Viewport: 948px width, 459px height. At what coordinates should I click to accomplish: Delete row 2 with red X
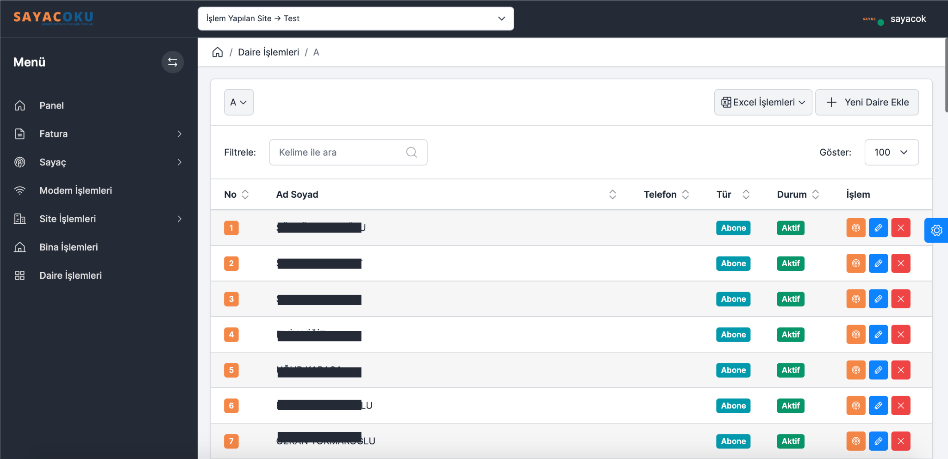[901, 263]
